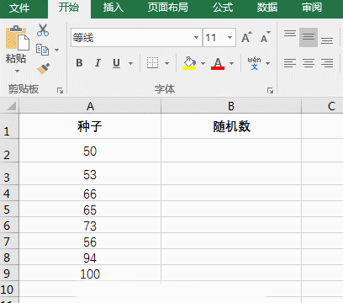Apply red font color A
Image resolution: width=343 pixels, height=303 pixels.
point(218,63)
